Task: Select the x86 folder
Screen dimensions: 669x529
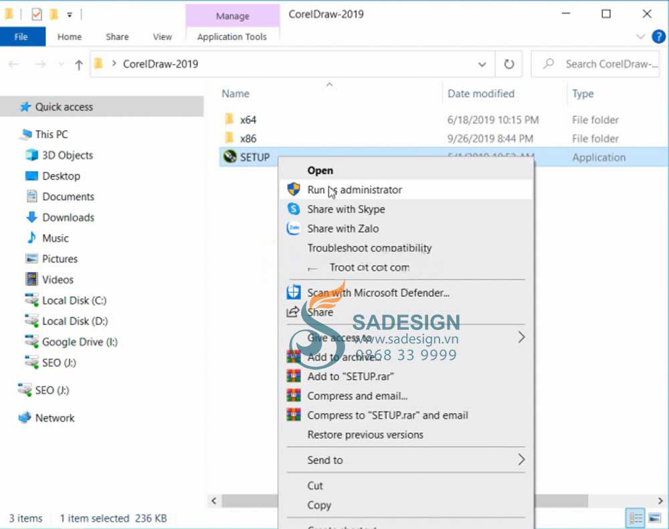Action: click(x=248, y=138)
